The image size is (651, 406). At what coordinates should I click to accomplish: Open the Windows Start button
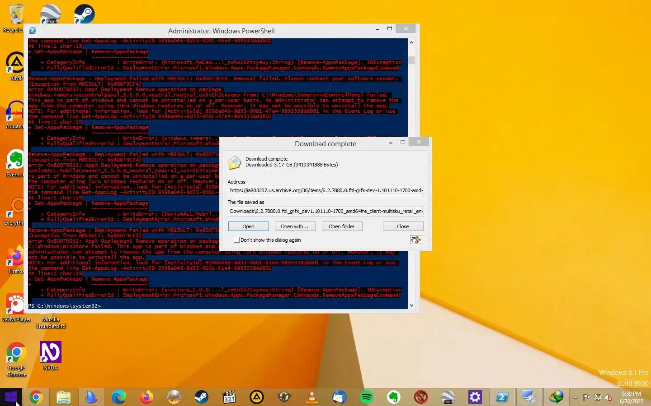11,397
